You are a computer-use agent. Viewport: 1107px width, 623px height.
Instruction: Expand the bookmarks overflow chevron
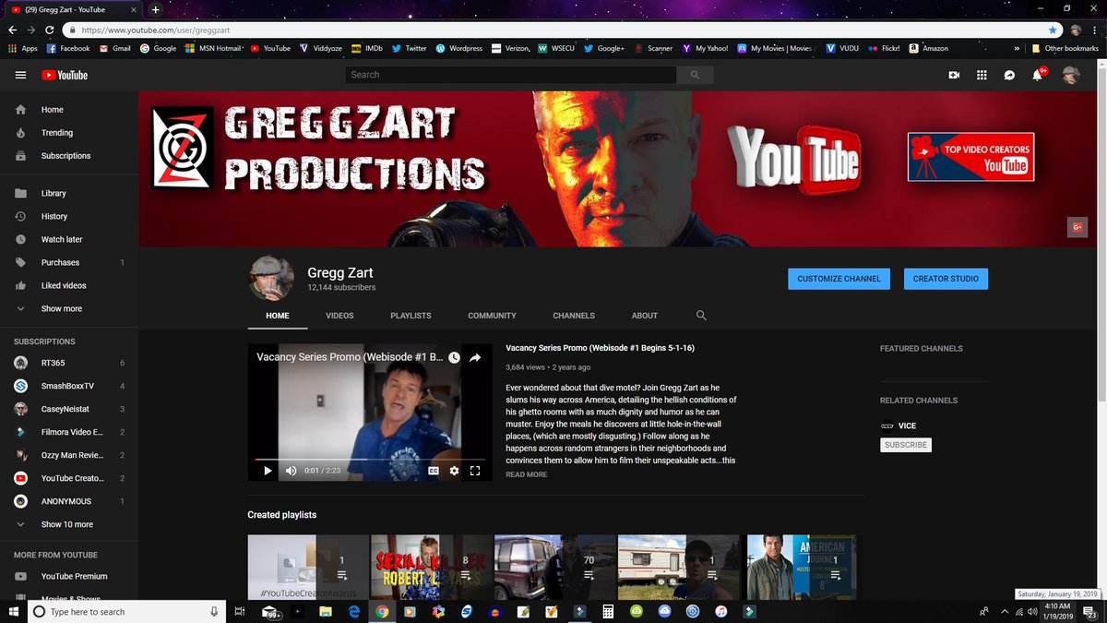[x=1018, y=48]
